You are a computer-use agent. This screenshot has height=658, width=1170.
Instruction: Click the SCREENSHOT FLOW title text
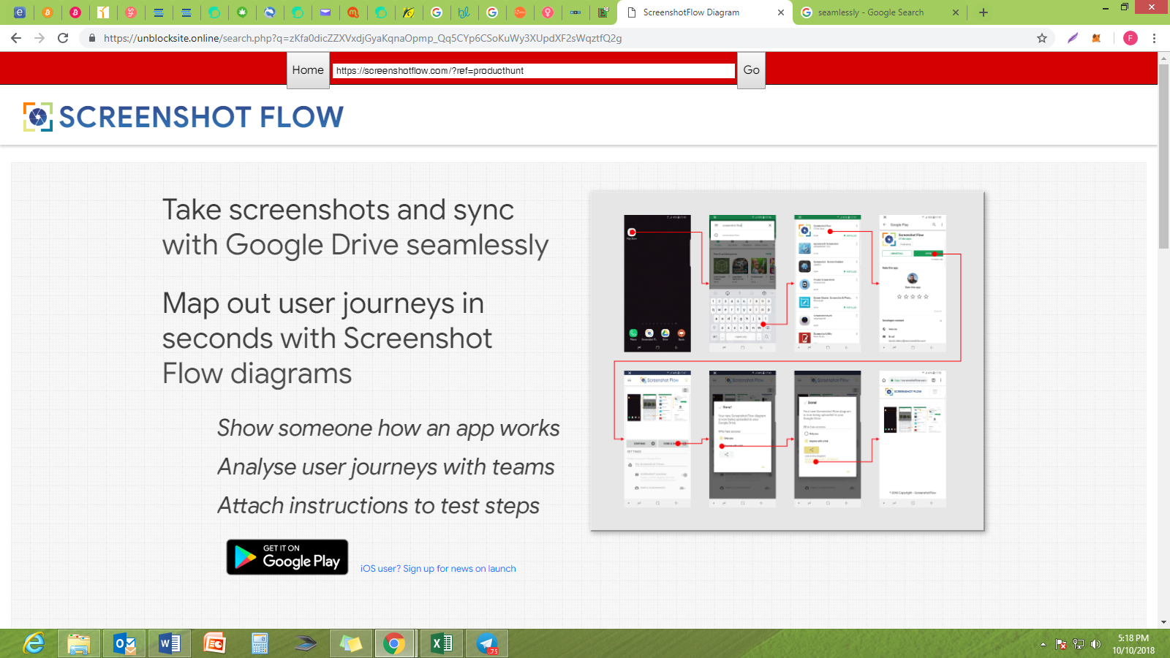tap(201, 117)
